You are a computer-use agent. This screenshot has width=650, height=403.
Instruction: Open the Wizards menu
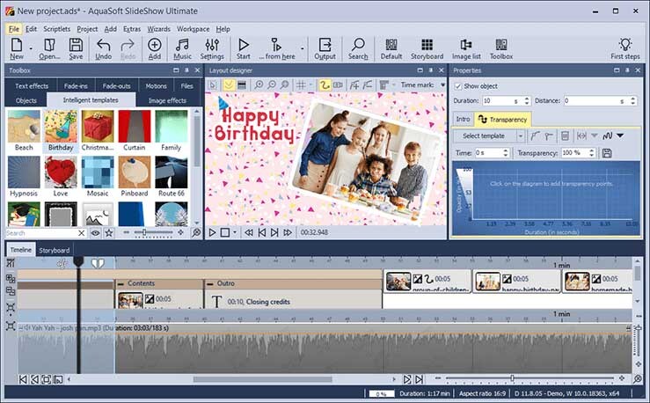[159, 29]
